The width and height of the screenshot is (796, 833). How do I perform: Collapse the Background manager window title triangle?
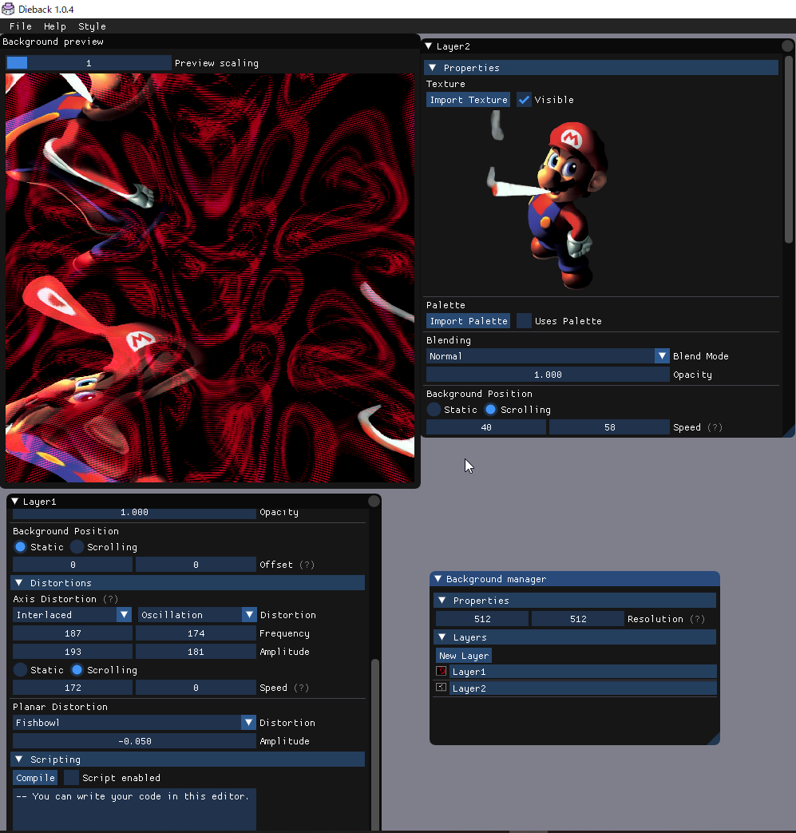click(438, 579)
